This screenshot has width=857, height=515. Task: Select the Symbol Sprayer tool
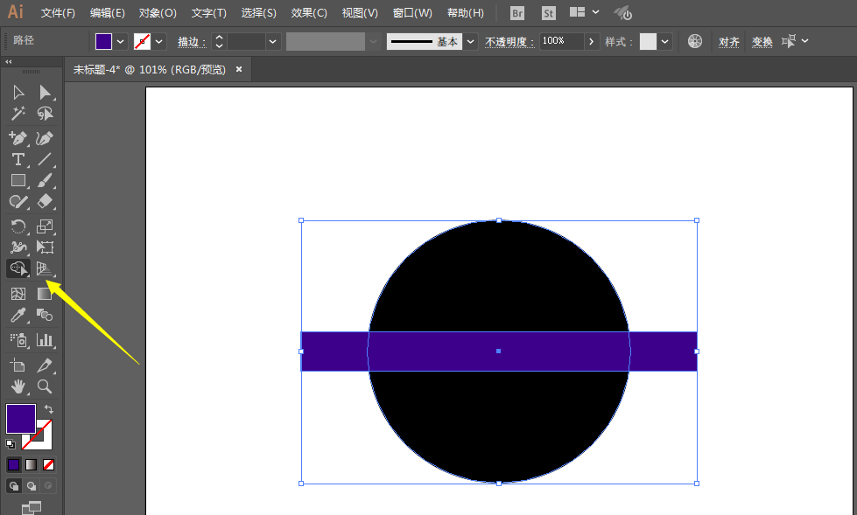point(18,340)
